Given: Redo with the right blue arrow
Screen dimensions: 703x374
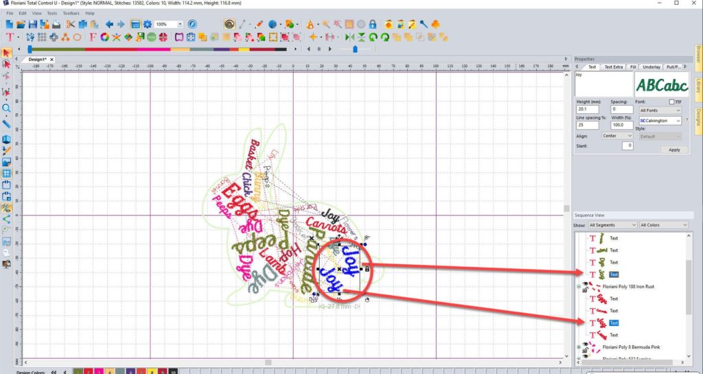Looking at the screenshot, I should click(x=121, y=24).
